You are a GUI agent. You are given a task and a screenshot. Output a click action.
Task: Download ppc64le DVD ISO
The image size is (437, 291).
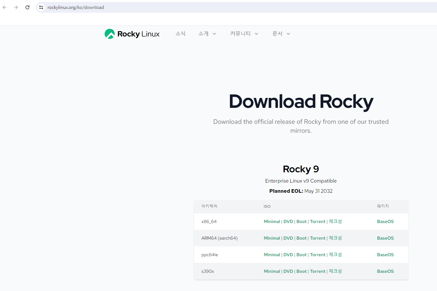click(x=288, y=255)
